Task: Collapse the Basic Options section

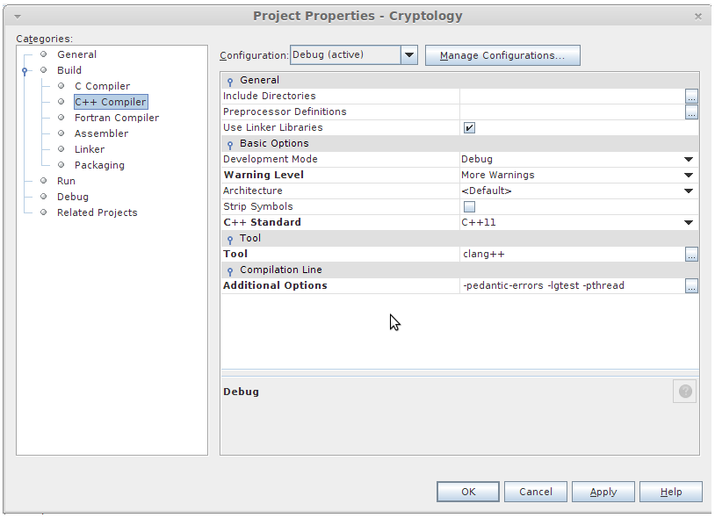Action: pos(230,145)
